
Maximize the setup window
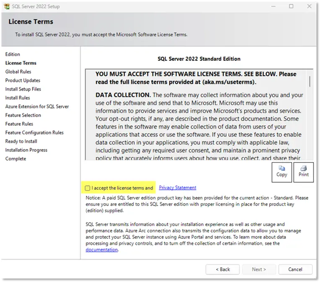(x=291, y=6)
